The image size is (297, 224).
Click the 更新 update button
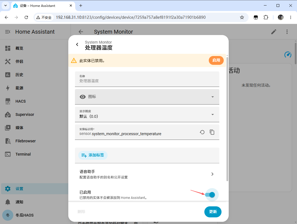pos(213,212)
